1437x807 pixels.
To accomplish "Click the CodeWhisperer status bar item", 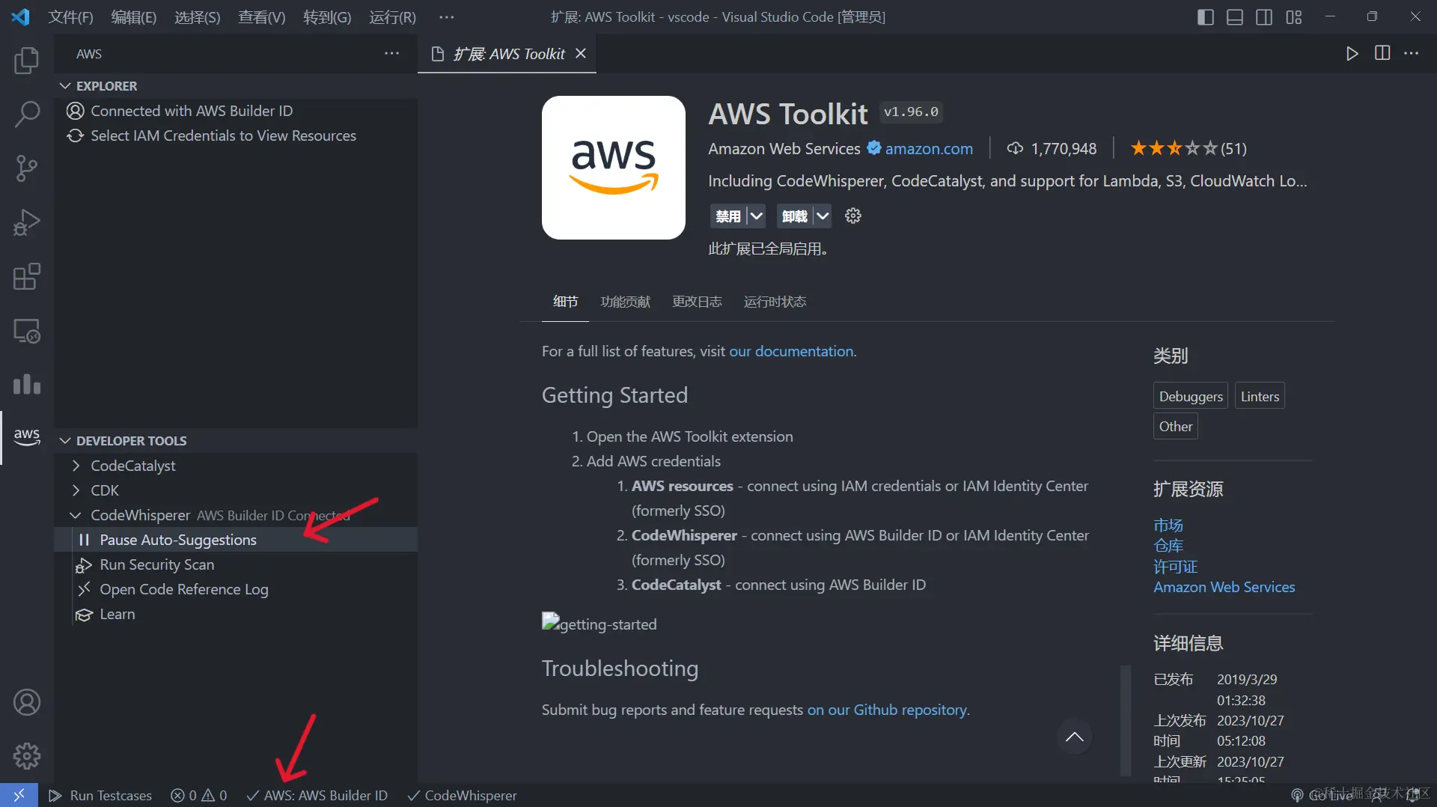I will click(x=462, y=795).
